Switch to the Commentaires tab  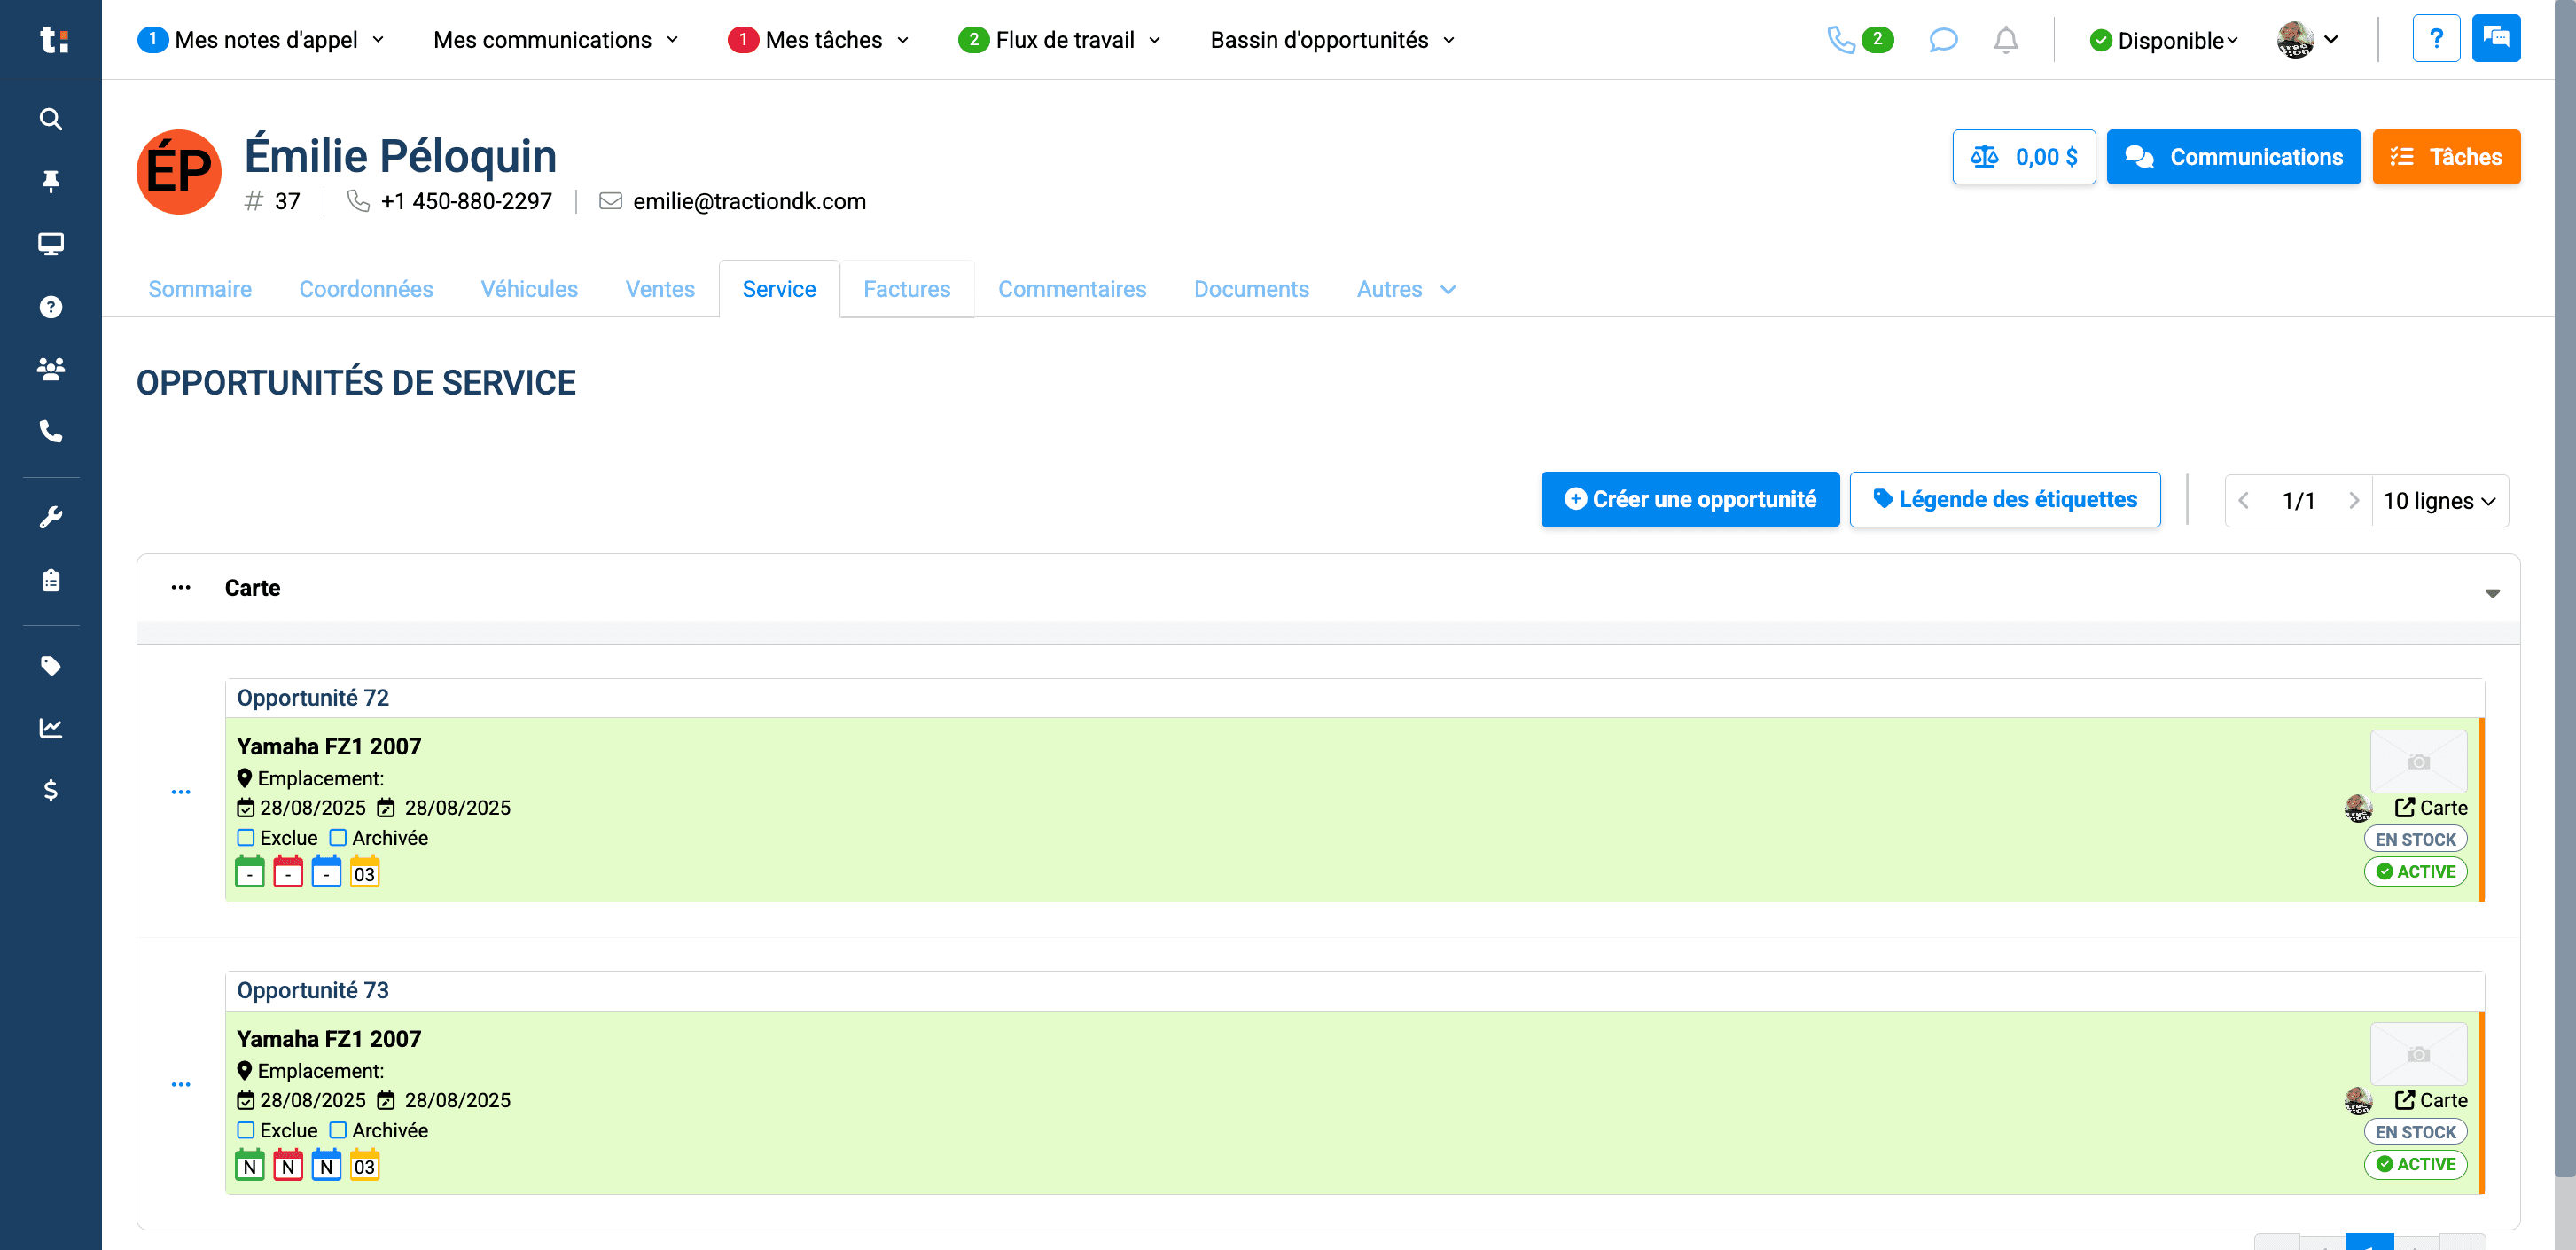(x=1072, y=289)
